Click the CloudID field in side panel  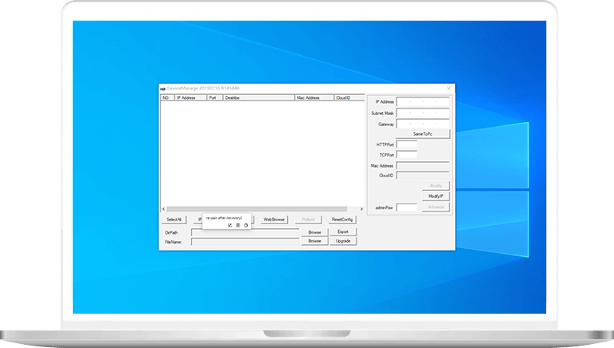423,176
